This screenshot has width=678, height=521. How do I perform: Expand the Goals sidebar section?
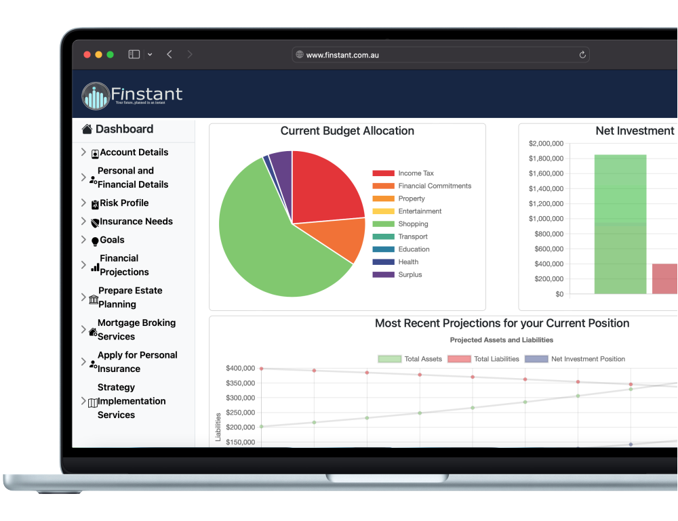83,240
